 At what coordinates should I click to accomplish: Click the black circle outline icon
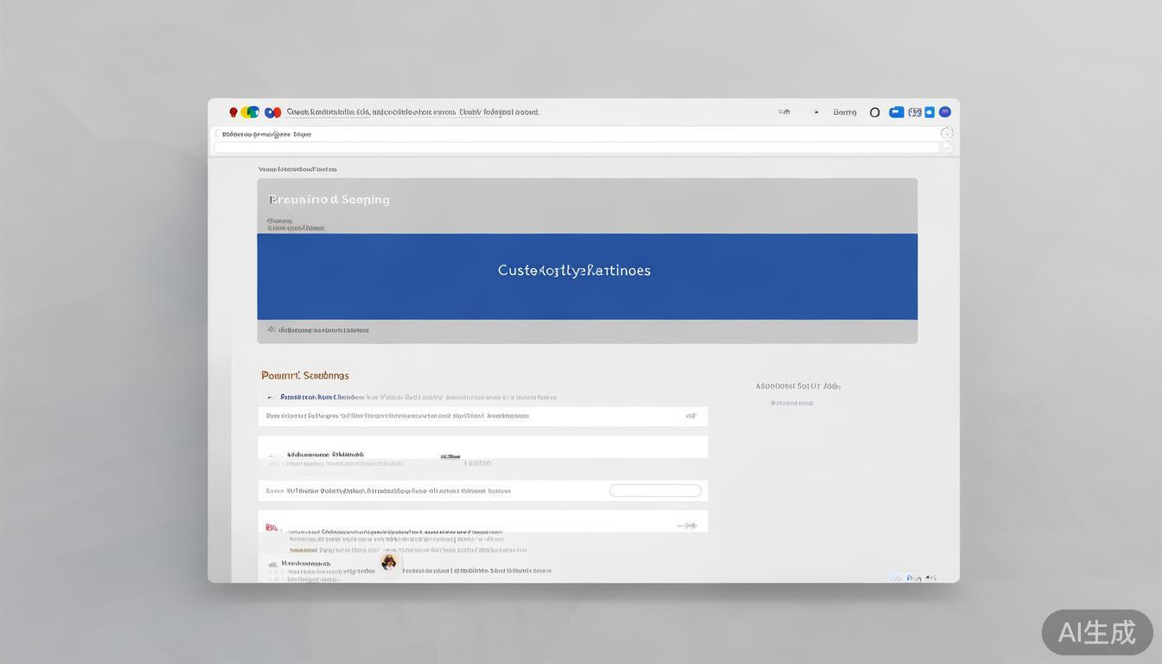coord(874,112)
